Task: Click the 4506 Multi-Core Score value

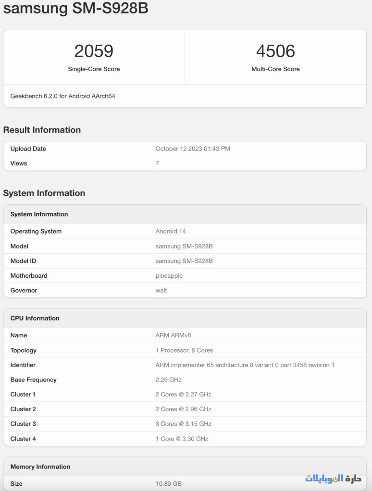Action: click(x=275, y=51)
